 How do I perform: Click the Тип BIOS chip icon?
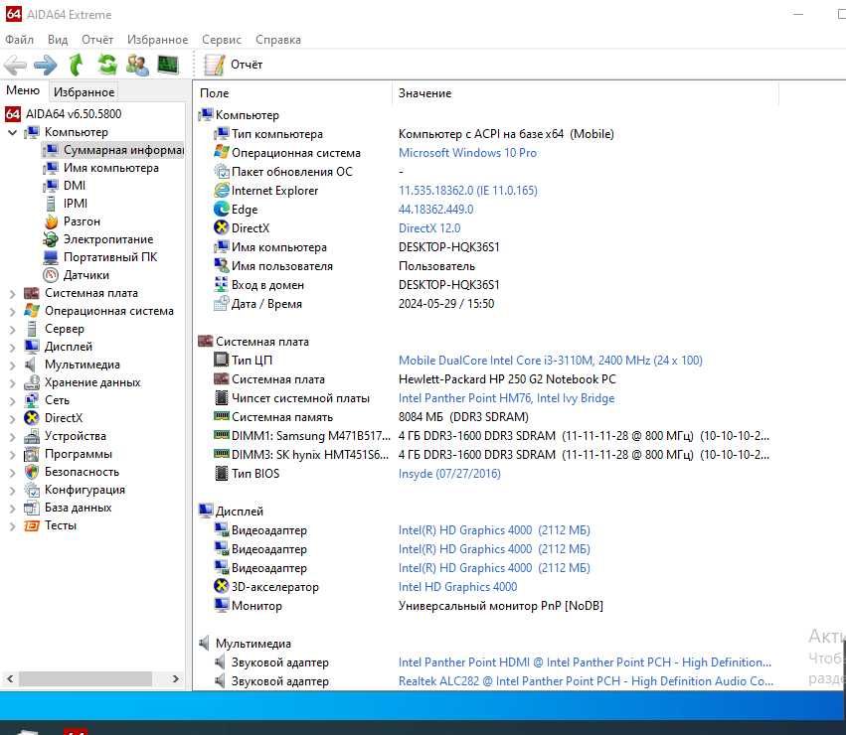222,473
